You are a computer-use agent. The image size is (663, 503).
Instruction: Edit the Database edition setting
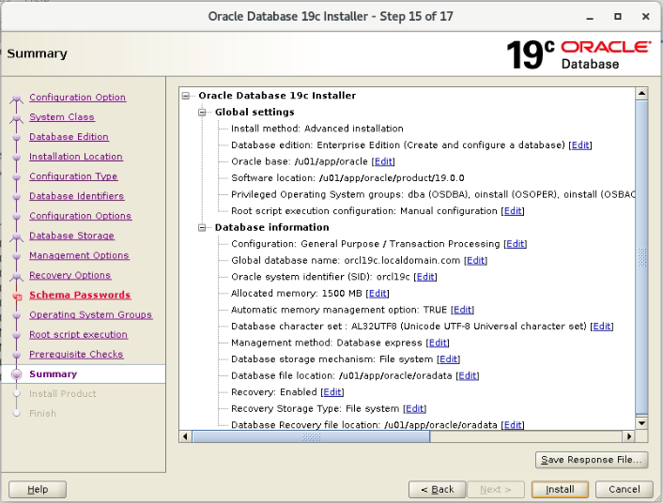point(580,145)
